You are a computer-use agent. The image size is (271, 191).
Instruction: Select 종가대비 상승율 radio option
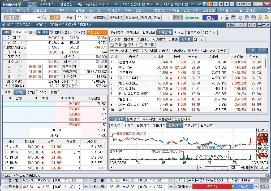point(112,51)
